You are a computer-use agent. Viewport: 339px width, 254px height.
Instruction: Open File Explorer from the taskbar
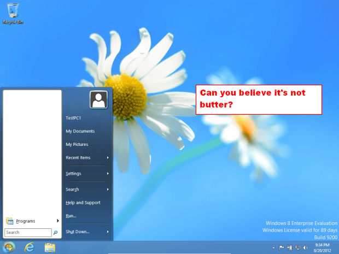point(50,247)
